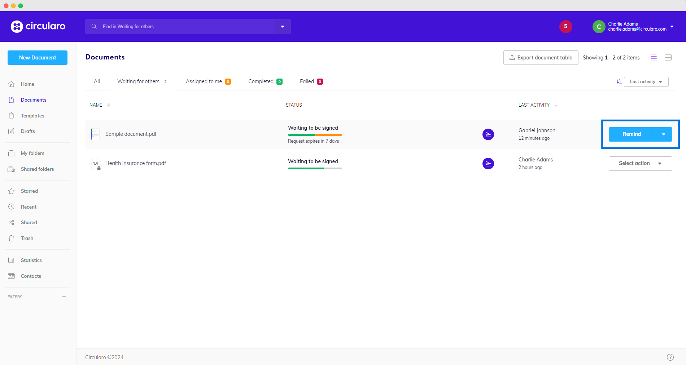Open the help question mark icon
Viewport: 686px width, 365px height.
point(670,357)
